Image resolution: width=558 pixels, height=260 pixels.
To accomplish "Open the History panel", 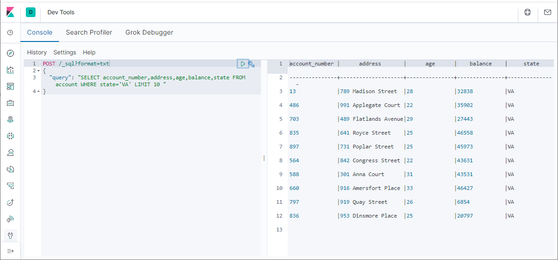I will pyautogui.click(x=37, y=53).
